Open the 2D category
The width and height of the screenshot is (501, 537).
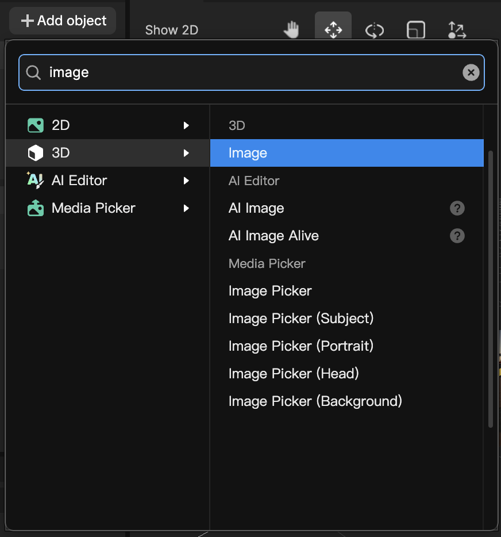click(107, 125)
